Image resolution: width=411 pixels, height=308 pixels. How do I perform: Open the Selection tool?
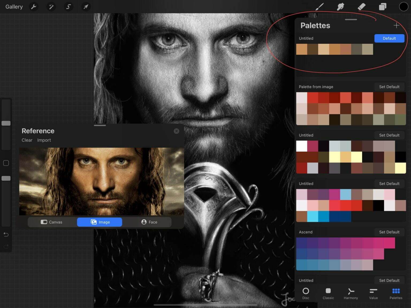(68, 7)
